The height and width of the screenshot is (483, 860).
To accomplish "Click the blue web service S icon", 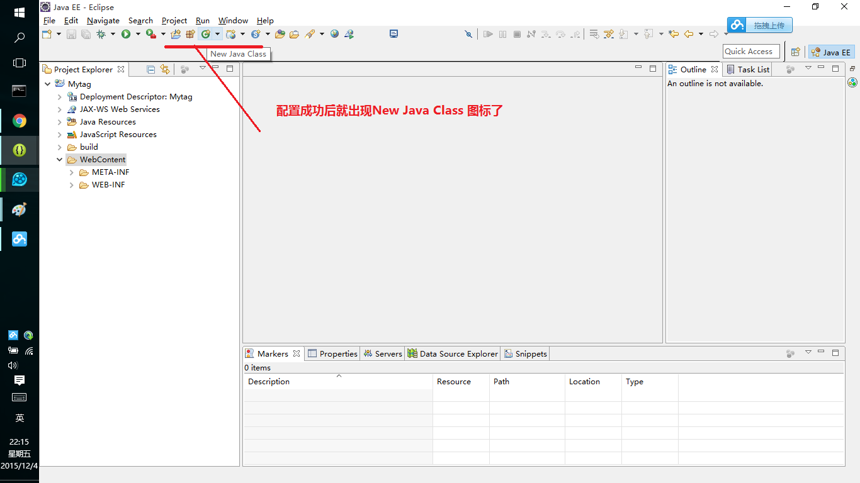I will click(x=256, y=34).
